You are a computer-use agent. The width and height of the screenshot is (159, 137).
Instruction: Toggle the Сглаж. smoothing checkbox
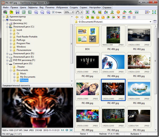pos(53,12)
